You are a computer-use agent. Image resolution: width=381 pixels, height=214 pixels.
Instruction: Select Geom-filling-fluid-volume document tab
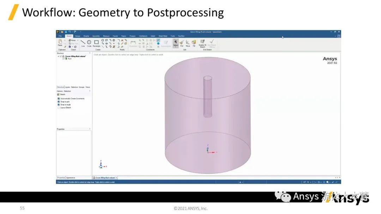[x=105, y=178]
